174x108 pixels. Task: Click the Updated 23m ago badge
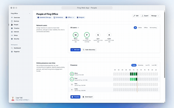[44, 17]
